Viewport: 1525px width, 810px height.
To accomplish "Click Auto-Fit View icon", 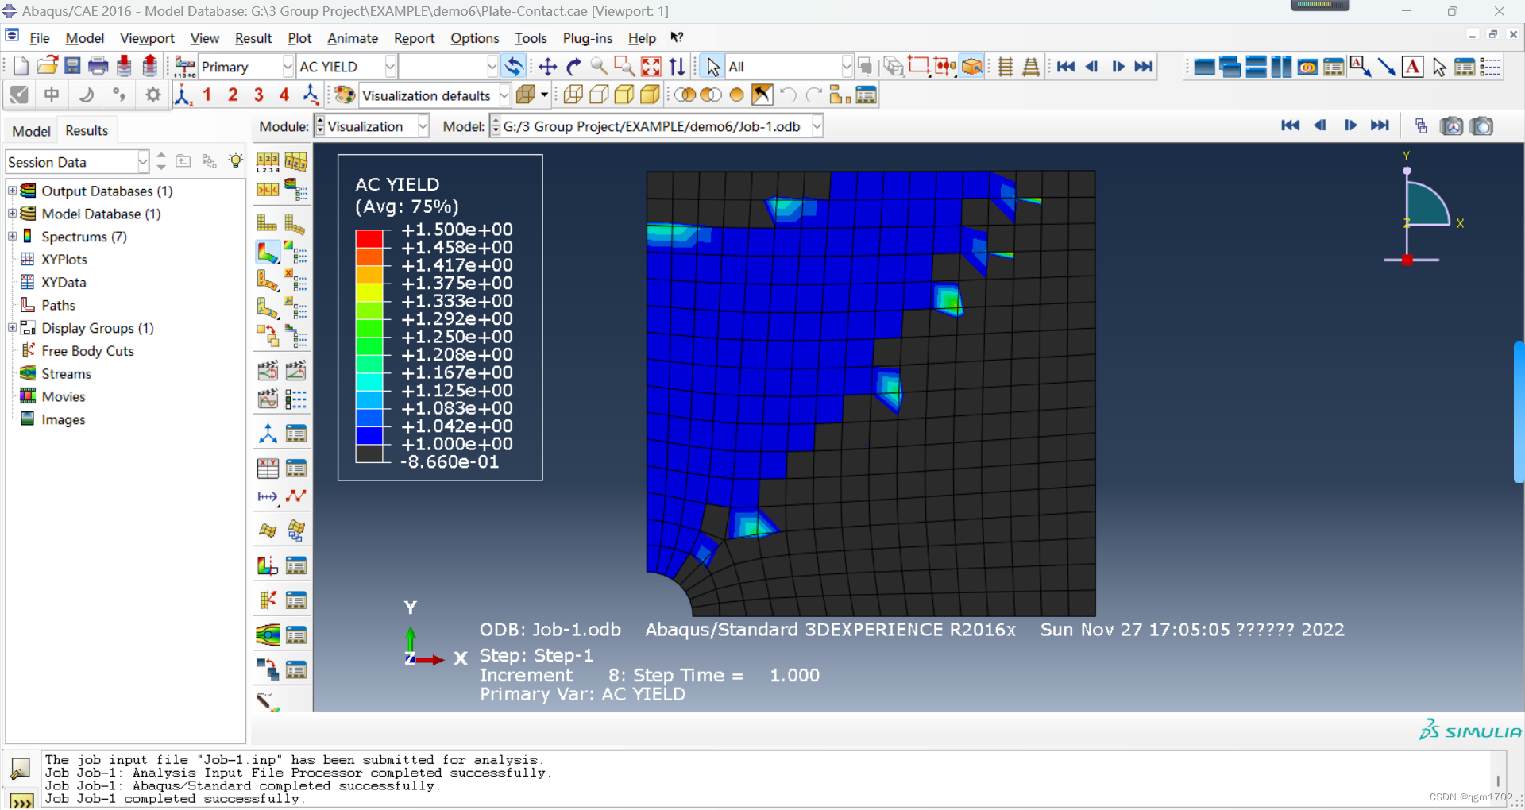I will 651,67.
